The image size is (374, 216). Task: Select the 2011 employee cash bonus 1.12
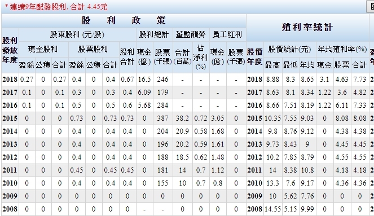coord(218,170)
